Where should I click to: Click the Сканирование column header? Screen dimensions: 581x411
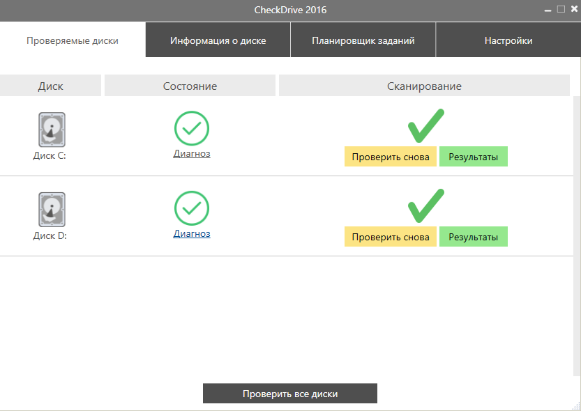point(424,84)
